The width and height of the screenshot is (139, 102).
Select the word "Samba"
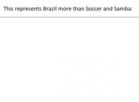pyautogui.click(x=122, y=9)
